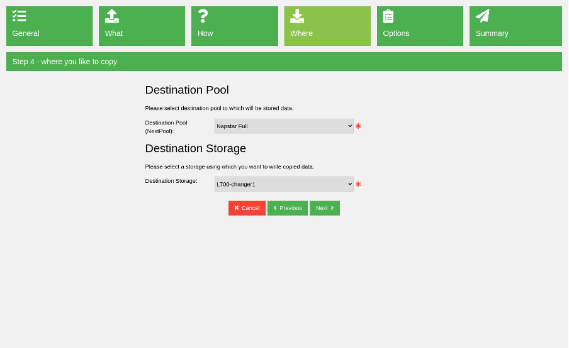Click the question mark icon for How
This screenshot has height=348, width=569.
click(203, 16)
